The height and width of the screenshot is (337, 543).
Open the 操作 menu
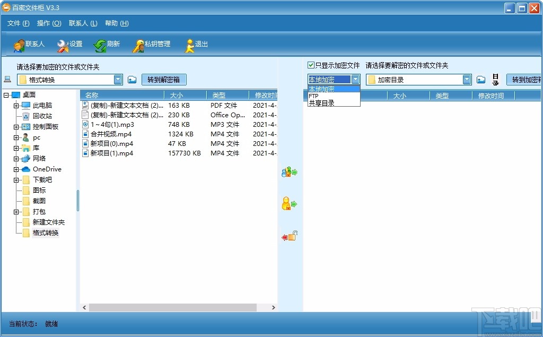point(49,23)
